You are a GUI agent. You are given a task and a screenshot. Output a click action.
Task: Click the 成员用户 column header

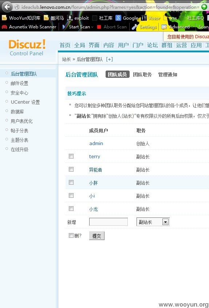[99, 131]
